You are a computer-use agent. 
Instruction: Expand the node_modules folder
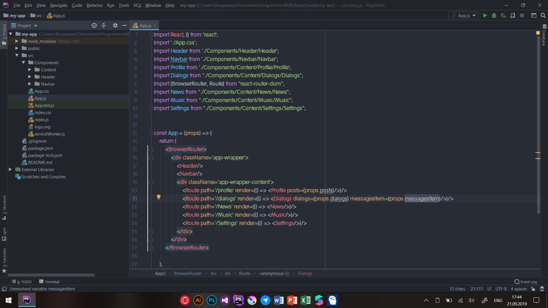[x=17, y=41]
